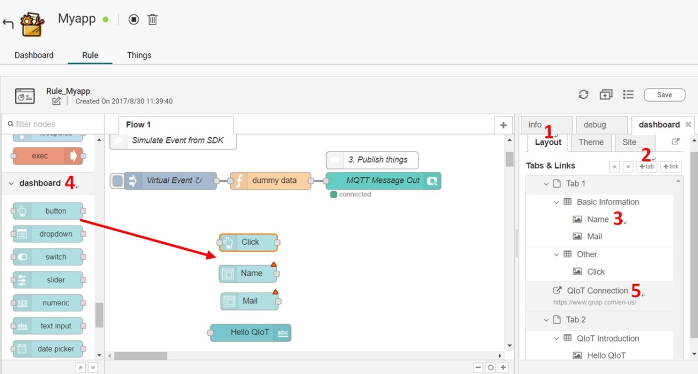Edit the Rule_Myapp name pencil icon

click(57, 102)
